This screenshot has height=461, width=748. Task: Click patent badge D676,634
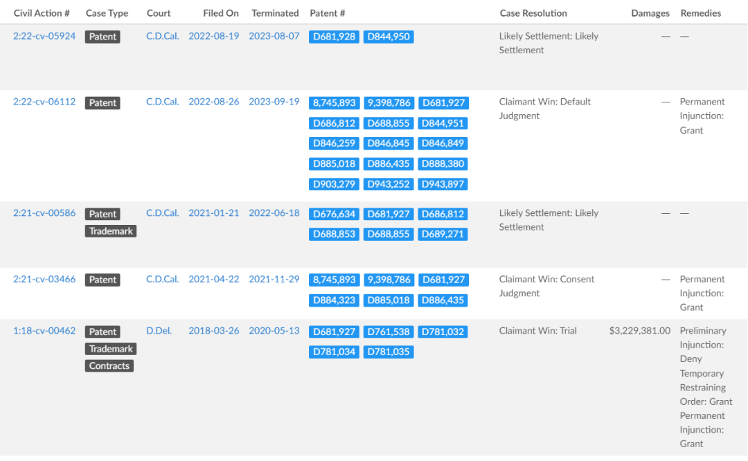(334, 214)
